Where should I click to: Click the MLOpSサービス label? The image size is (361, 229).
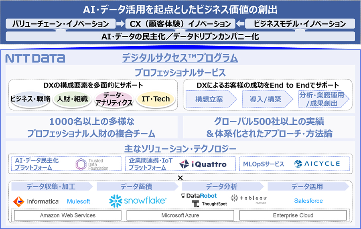264,164
